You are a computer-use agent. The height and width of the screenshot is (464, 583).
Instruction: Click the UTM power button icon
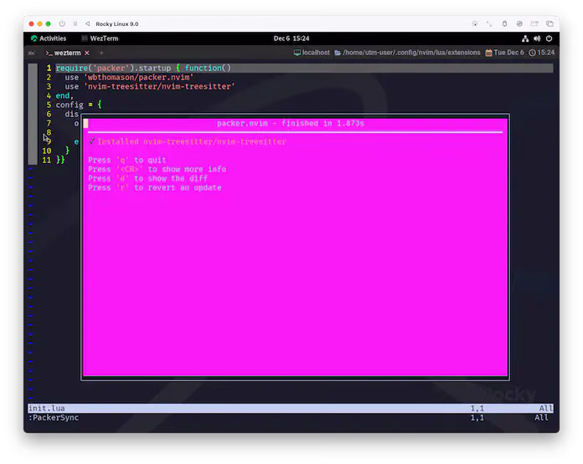tap(62, 23)
